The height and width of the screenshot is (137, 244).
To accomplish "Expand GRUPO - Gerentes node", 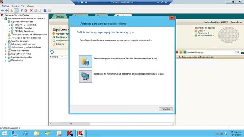I will pos(9,28).
